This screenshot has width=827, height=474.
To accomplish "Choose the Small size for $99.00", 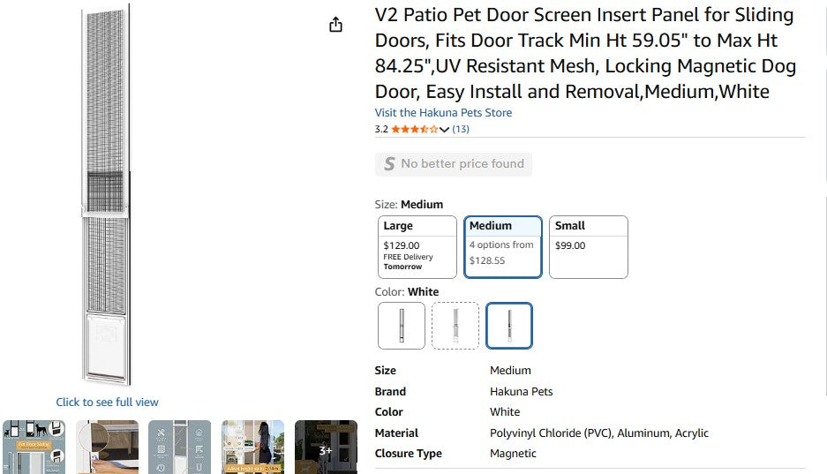I will point(588,247).
